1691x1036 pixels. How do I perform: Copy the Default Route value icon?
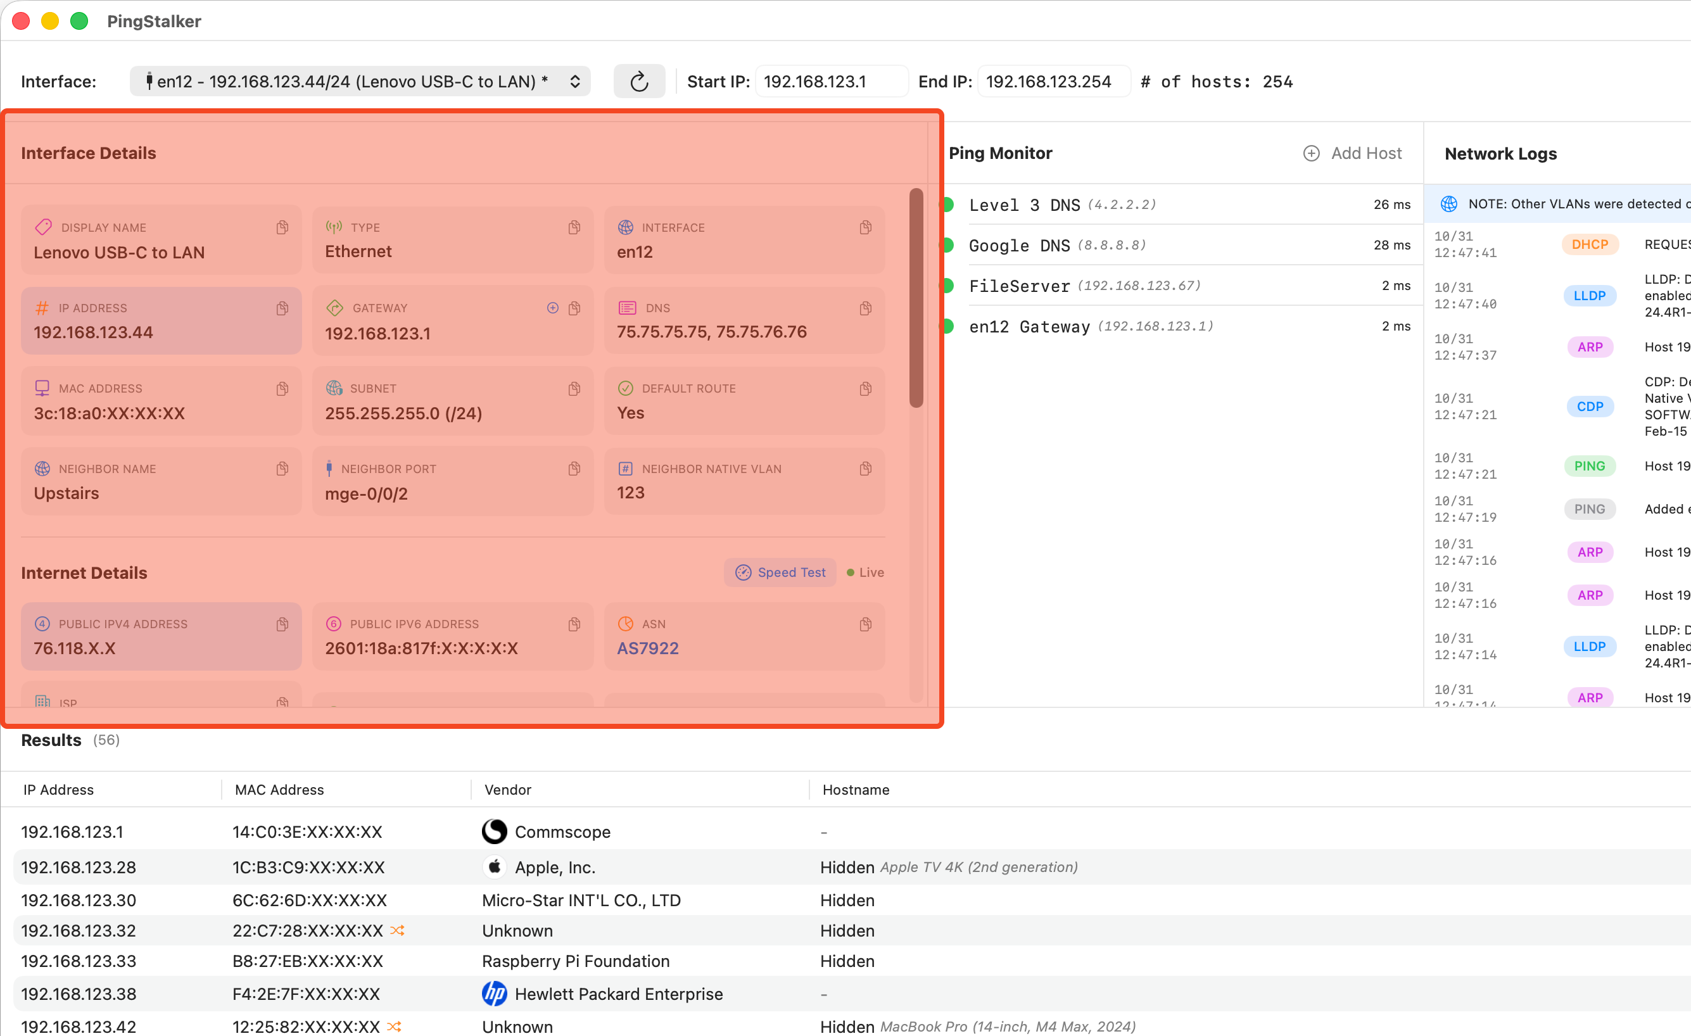coord(865,389)
